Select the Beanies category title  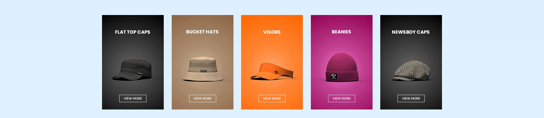[x=341, y=32]
